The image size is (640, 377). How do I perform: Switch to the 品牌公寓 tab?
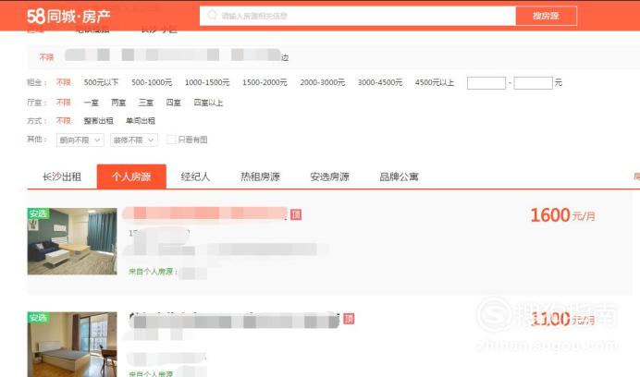click(x=400, y=176)
